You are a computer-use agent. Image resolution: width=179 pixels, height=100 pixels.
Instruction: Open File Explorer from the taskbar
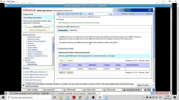point(61,97)
